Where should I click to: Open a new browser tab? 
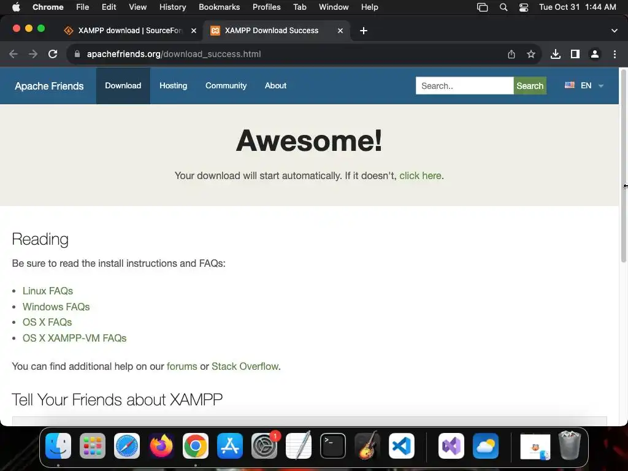click(364, 31)
